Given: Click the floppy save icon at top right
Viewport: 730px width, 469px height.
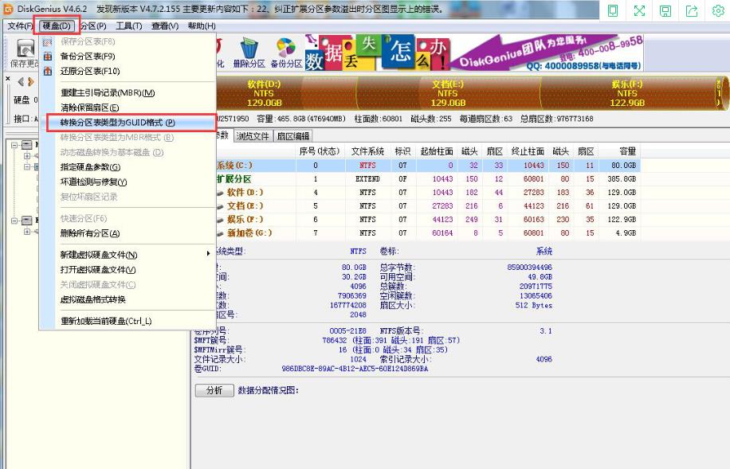Looking at the screenshot, I should click(x=665, y=10).
